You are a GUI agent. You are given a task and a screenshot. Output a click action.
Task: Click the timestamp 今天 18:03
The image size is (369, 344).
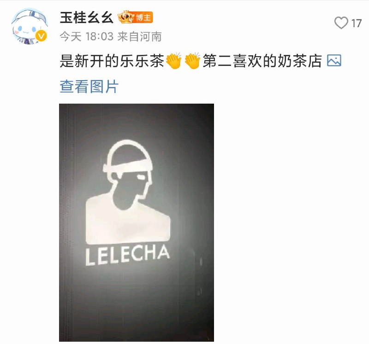[87, 37]
